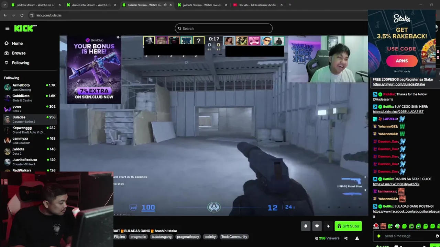This screenshot has height=247, width=440.
Task: Open JuanitoRecluso channel from Following list
Action: click(30, 162)
